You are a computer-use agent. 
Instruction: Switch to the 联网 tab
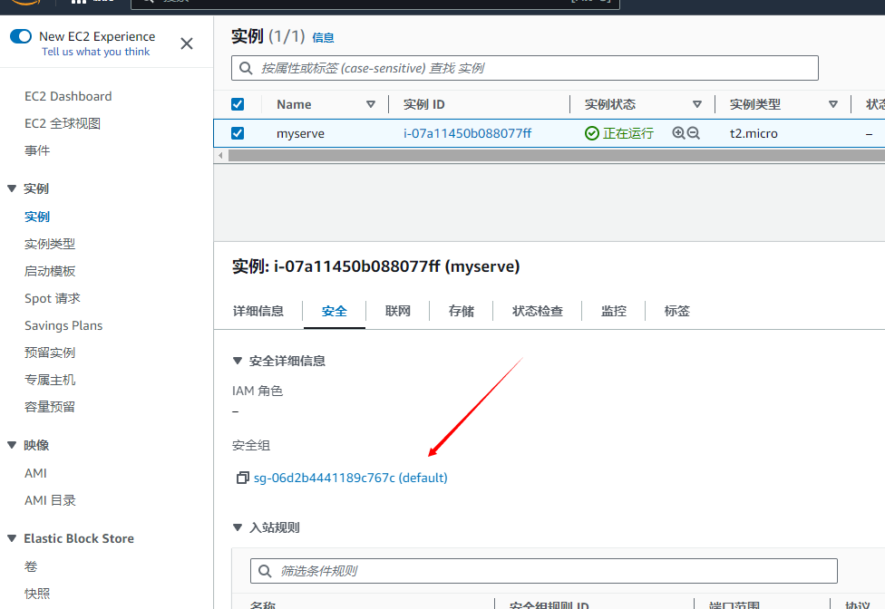coord(397,311)
